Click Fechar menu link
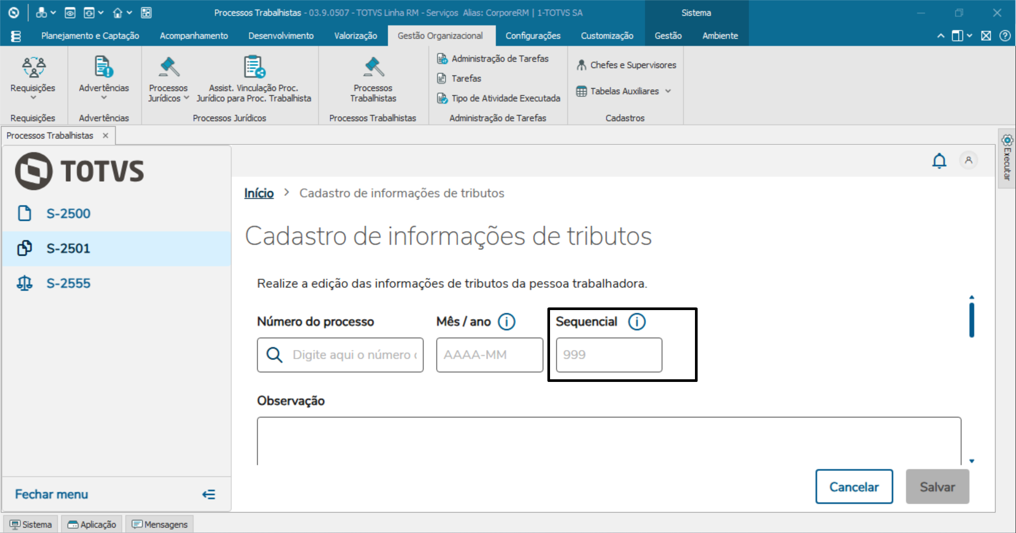 coord(51,494)
